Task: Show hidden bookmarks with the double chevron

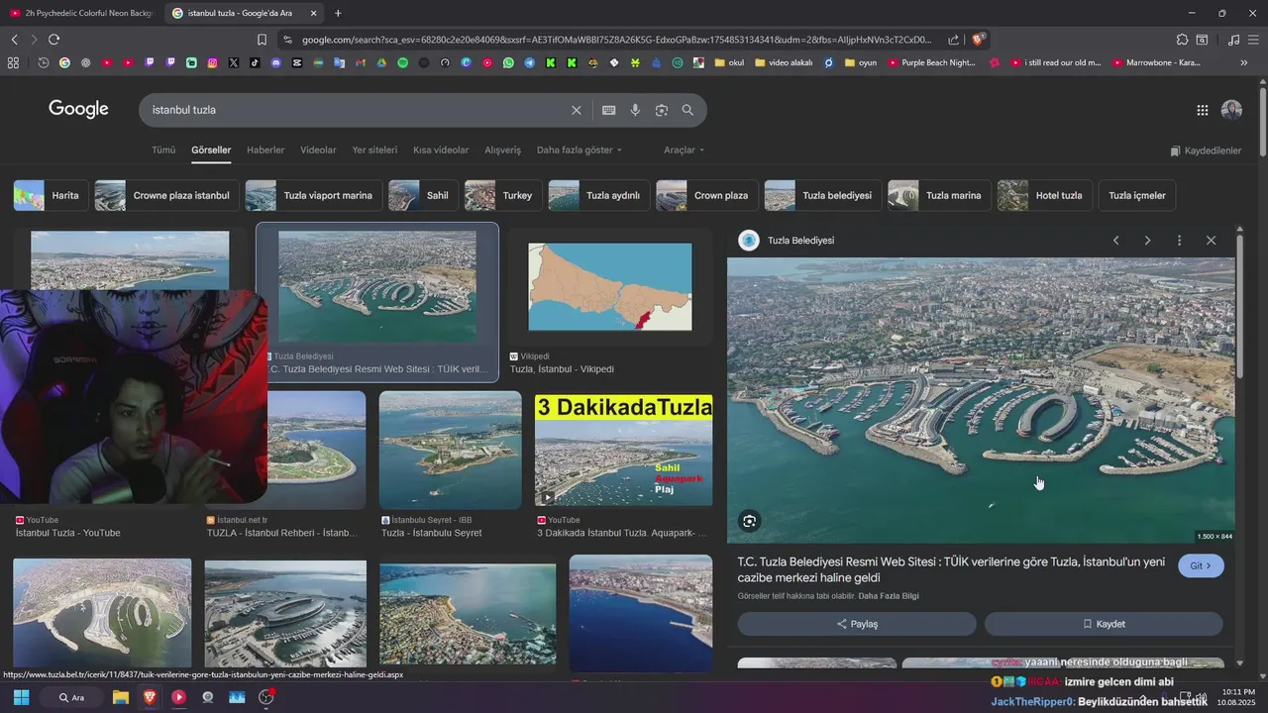Action: 1244,62
